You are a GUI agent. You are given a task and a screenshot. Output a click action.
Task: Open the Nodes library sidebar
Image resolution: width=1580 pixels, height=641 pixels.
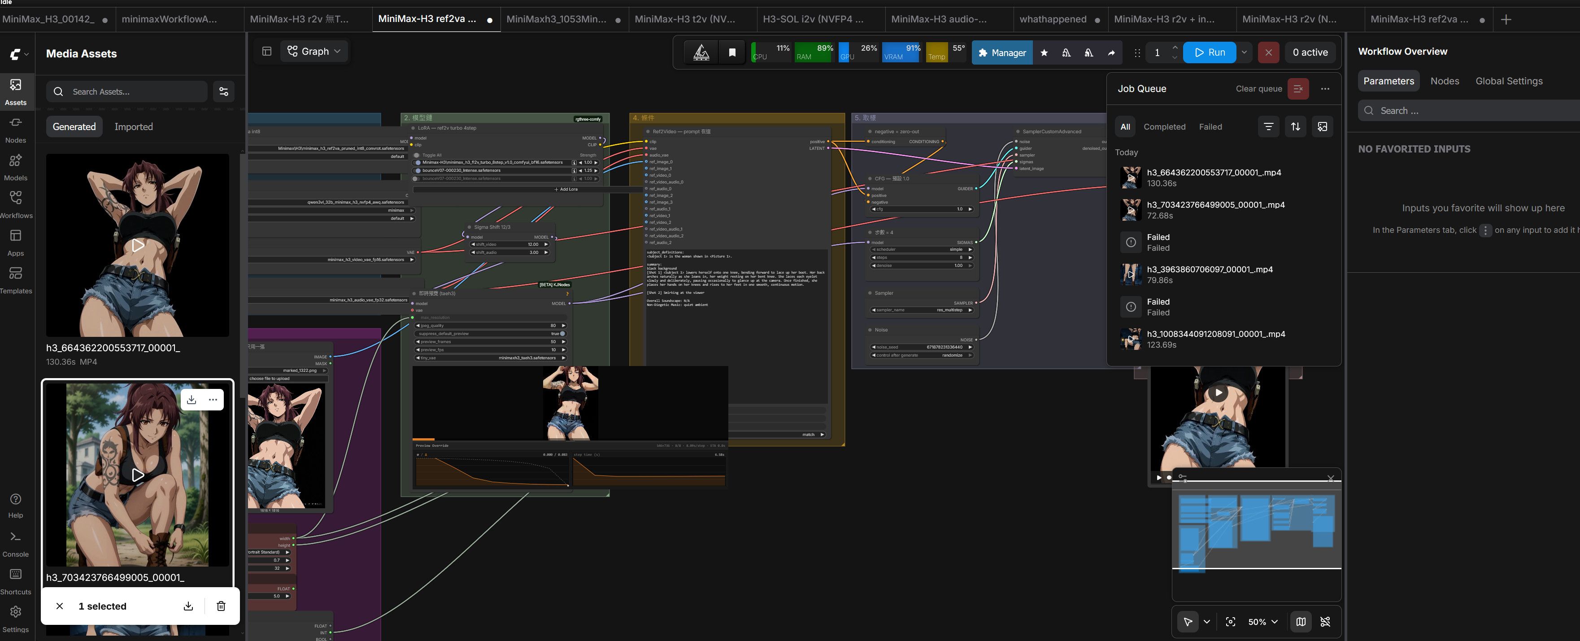(16, 130)
